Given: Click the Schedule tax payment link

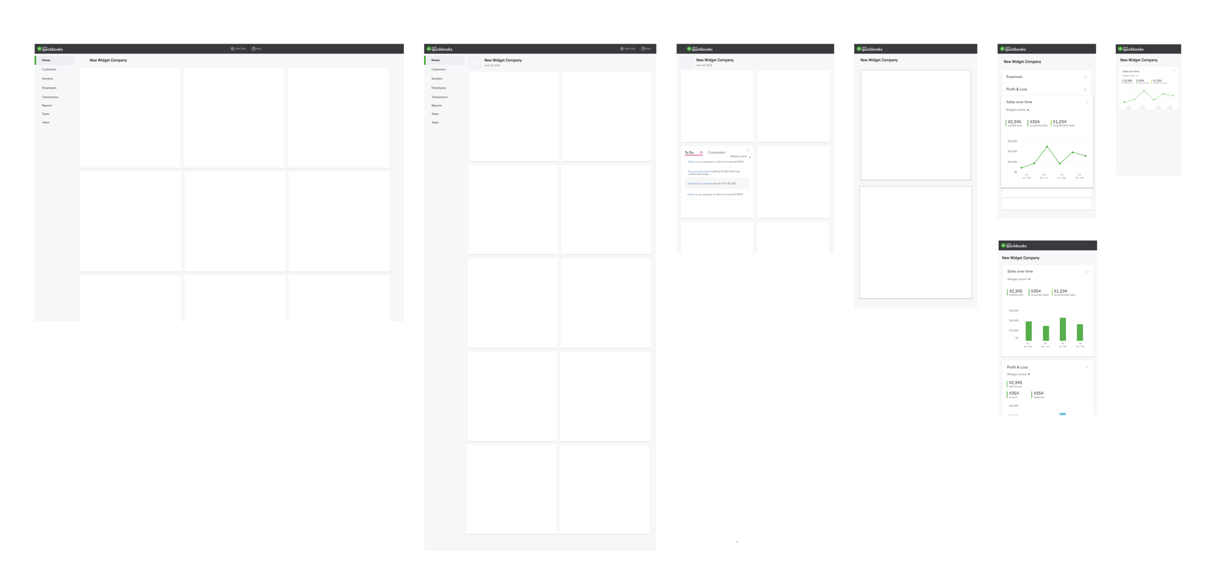Looking at the screenshot, I should point(700,184).
